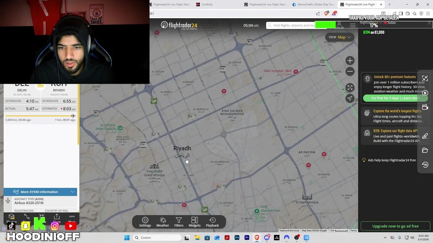Image resolution: width=433 pixels, height=243 pixels.
Task: Click Upgrade now to go ad free
Action: point(395,226)
